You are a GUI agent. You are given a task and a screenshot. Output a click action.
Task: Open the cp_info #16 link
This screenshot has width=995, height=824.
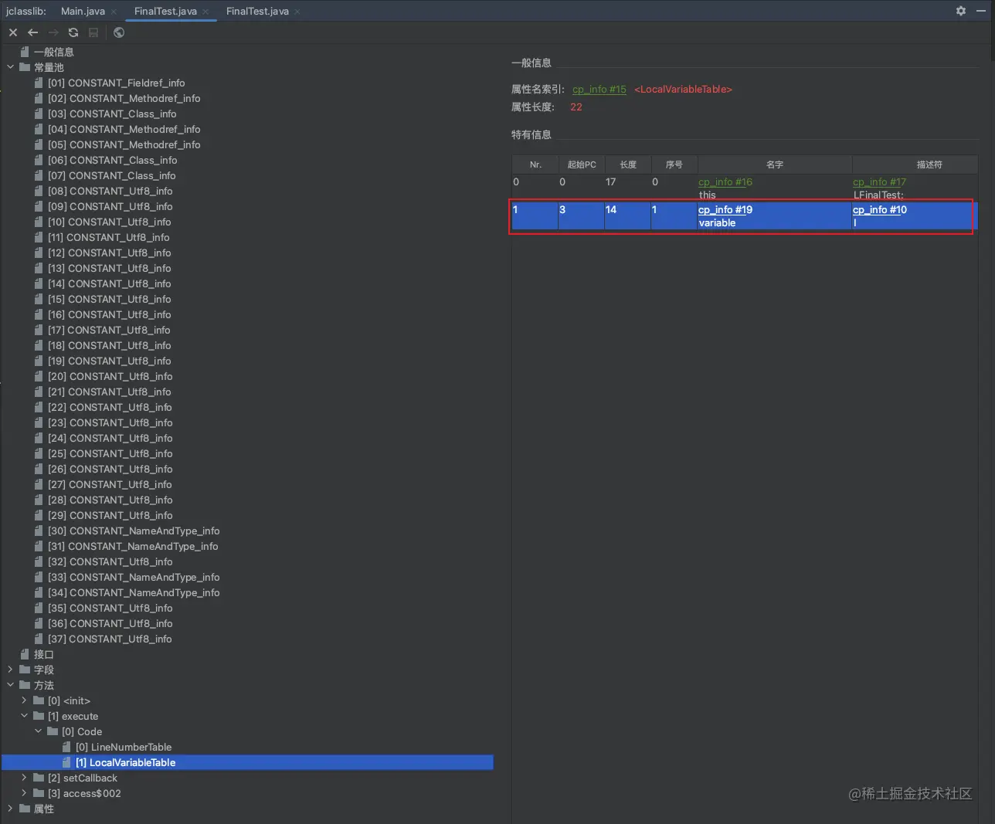click(x=725, y=182)
